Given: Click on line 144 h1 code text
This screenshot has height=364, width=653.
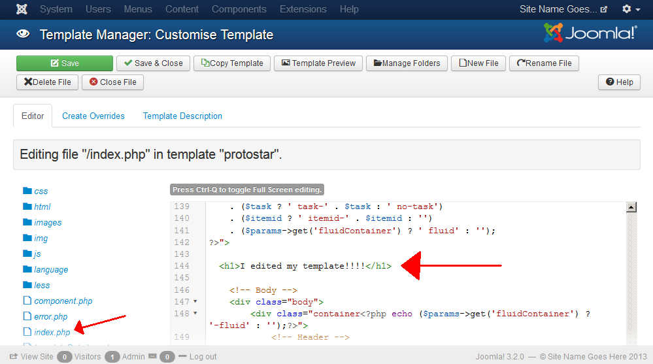Looking at the screenshot, I should coord(305,266).
